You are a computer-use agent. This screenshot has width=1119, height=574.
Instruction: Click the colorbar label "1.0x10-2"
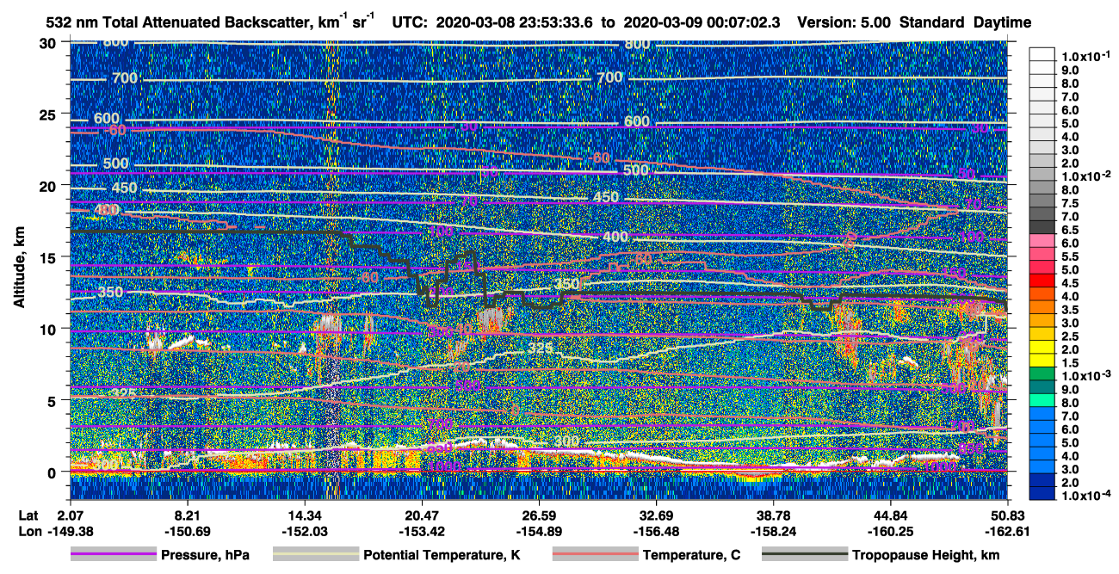1084,176
